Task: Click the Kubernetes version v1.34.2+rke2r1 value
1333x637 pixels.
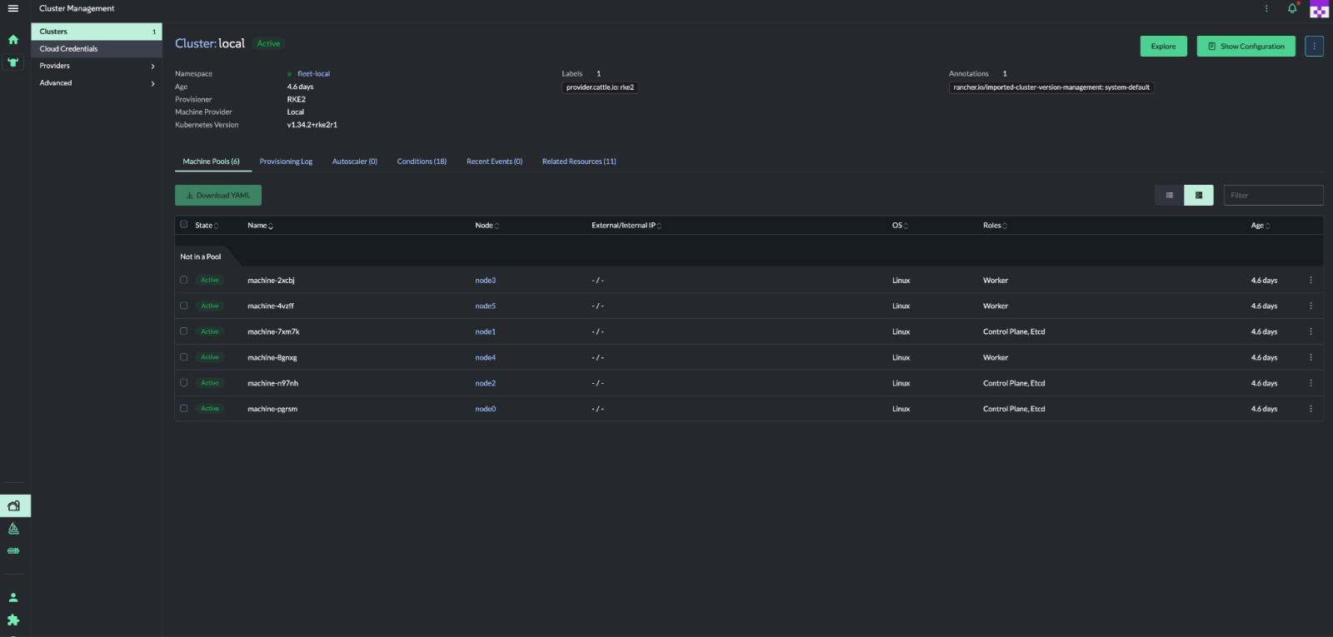Action: tap(312, 125)
